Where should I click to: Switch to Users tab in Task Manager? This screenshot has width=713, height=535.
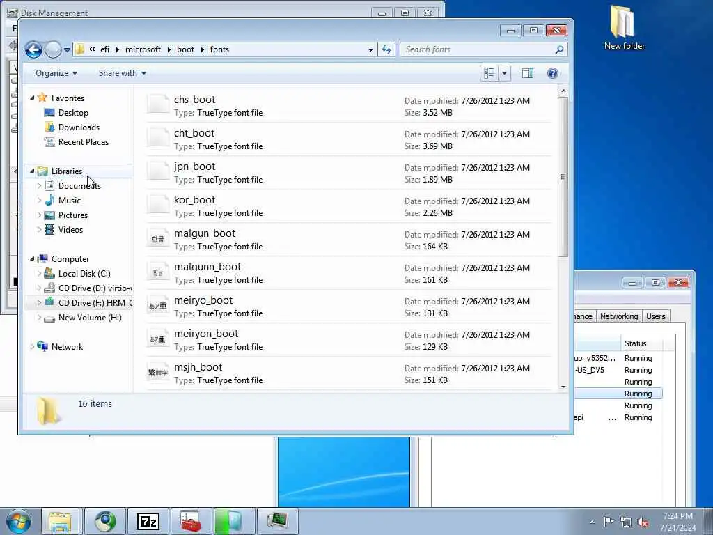point(656,316)
